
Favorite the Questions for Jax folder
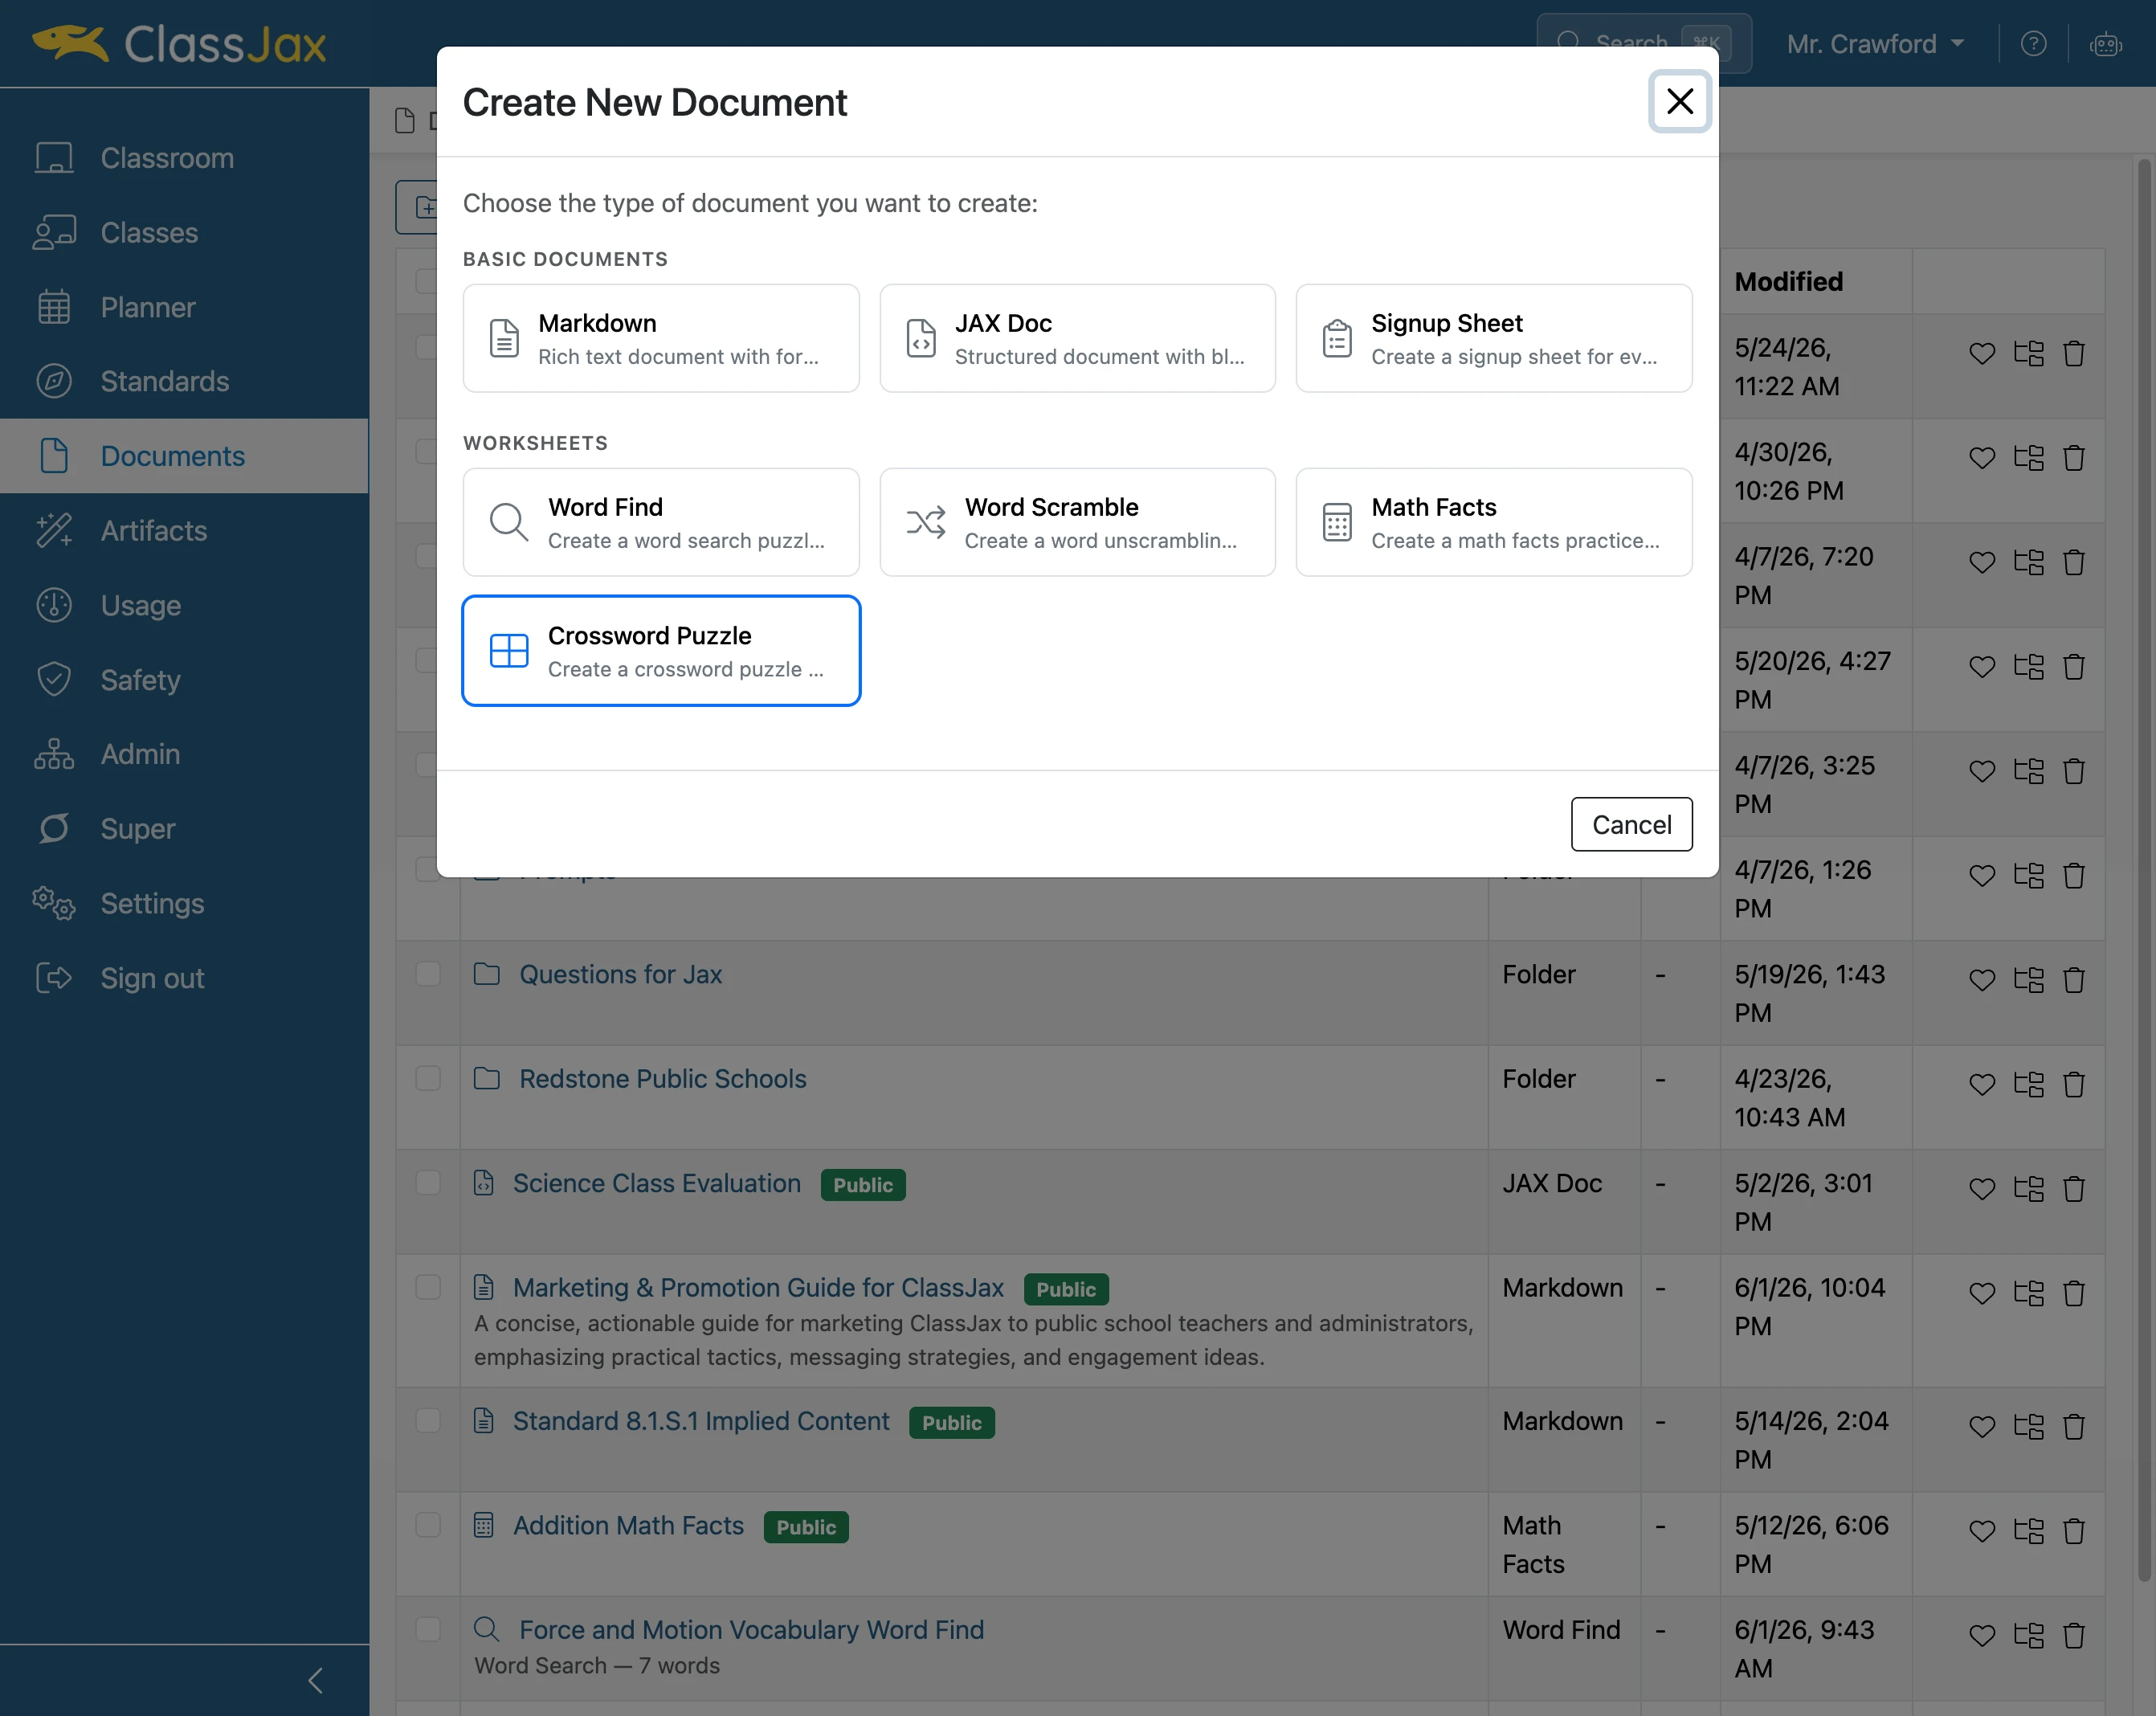tap(1982, 980)
